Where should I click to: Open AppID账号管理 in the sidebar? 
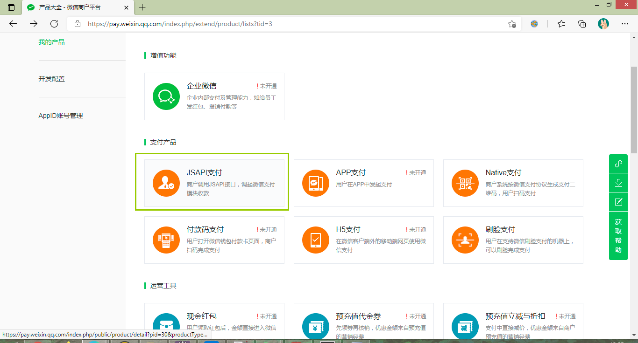[61, 116]
